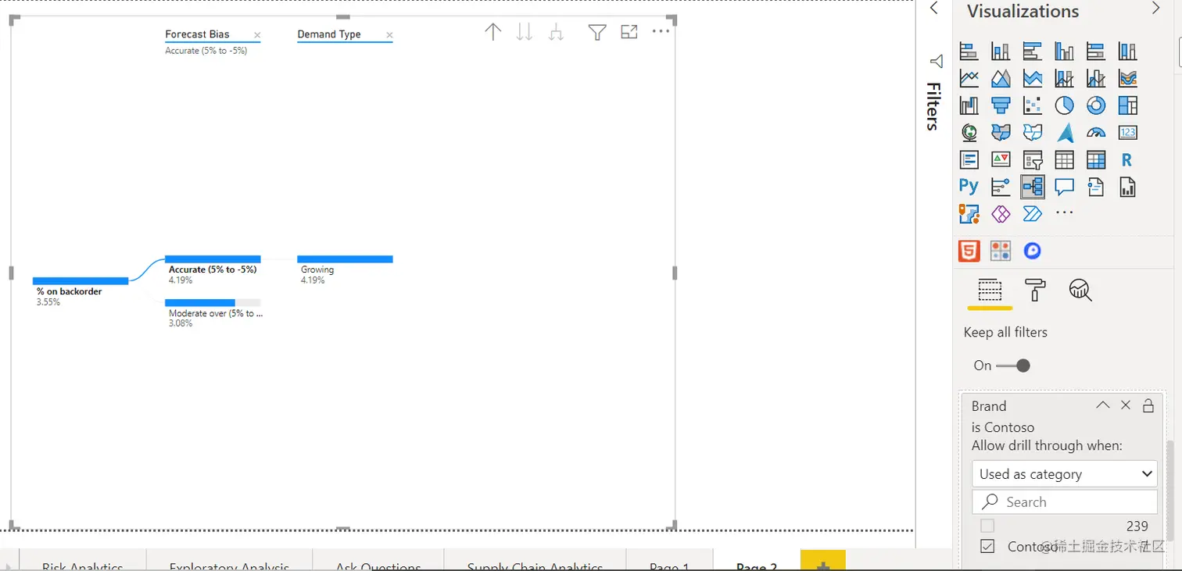
Task: Select the Clustered column chart visual
Action: click(1064, 52)
